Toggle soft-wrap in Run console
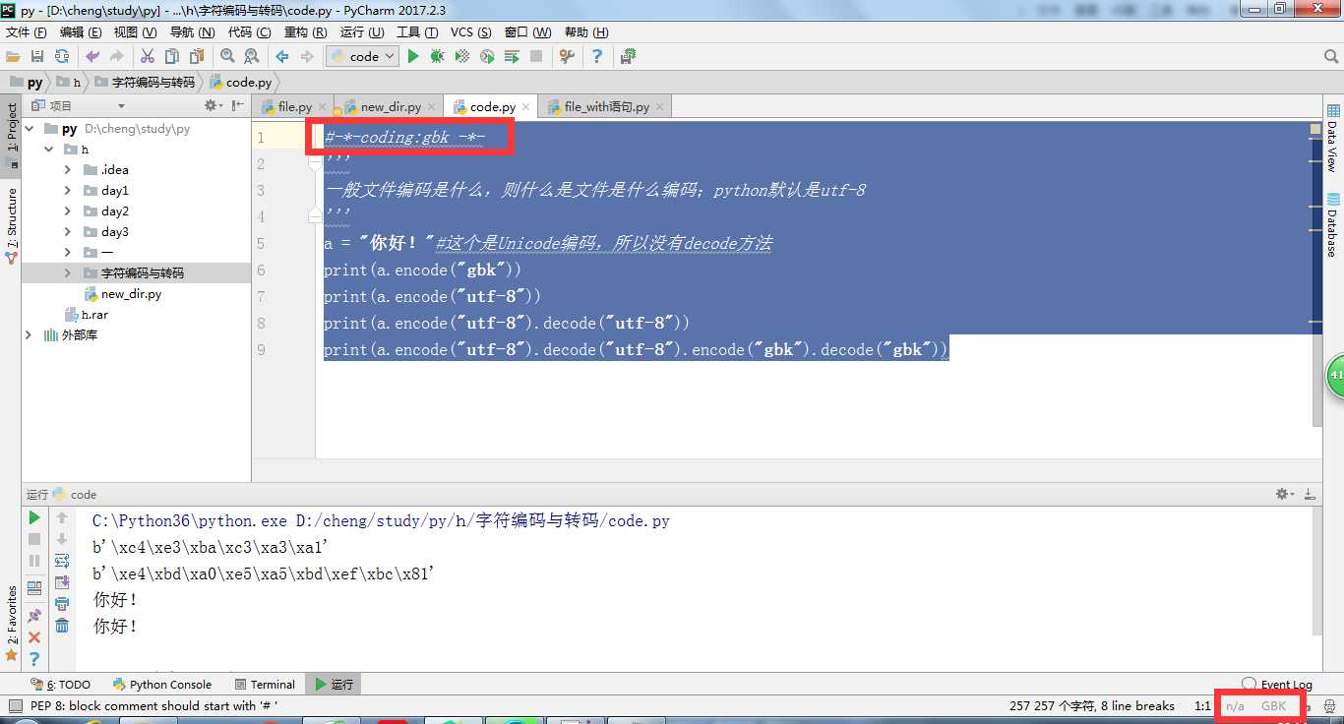Image resolution: width=1344 pixels, height=724 pixels. click(62, 561)
